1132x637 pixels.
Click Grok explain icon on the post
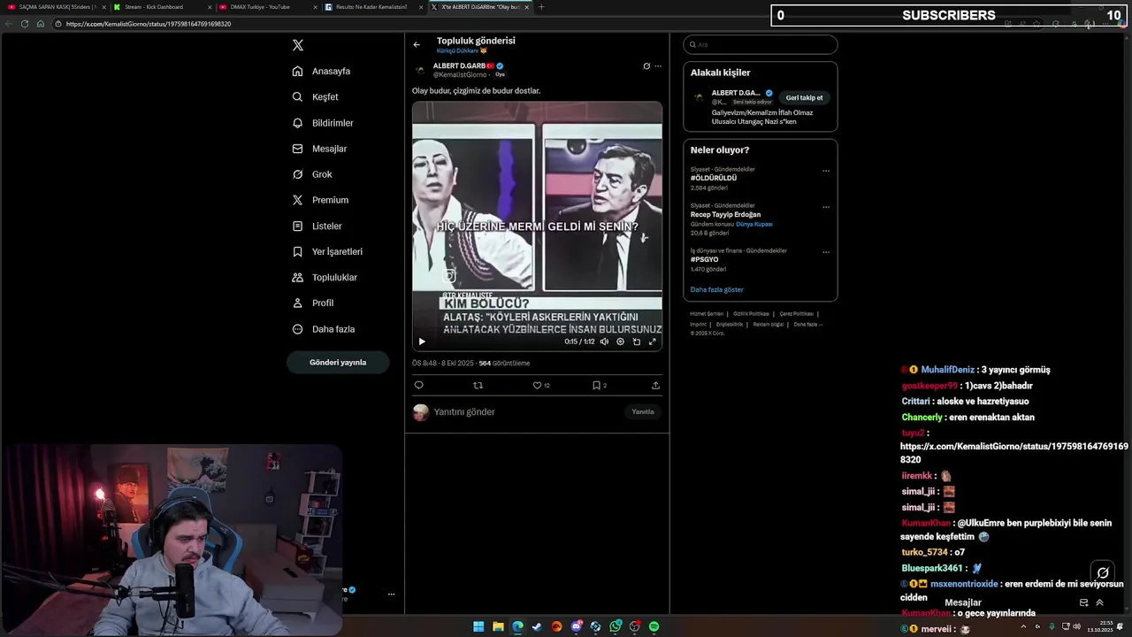[x=646, y=66]
